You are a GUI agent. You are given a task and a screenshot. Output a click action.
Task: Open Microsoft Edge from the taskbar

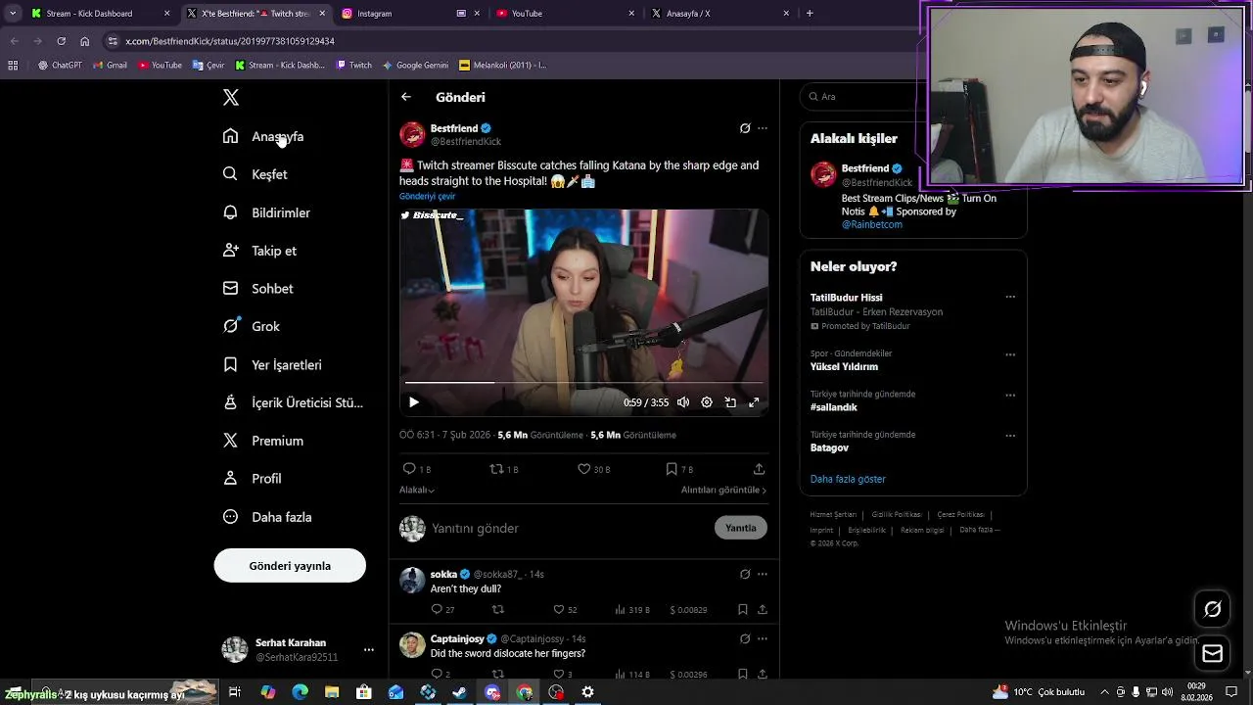(x=301, y=692)
